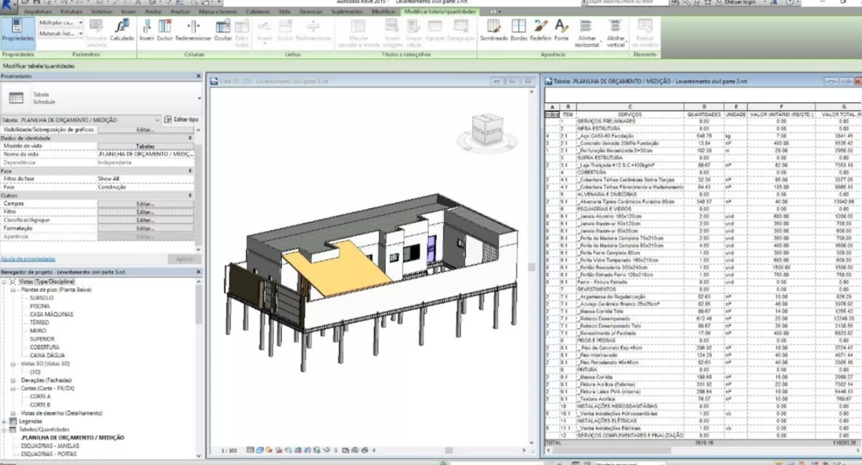
Task: Open the Anotar ribbon tab
Action: point(153,12)
